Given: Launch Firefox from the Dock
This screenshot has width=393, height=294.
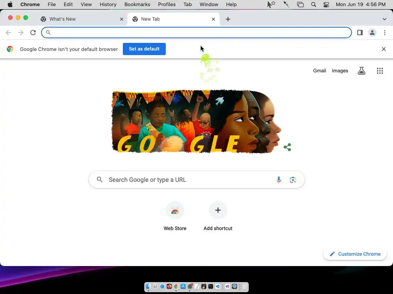Looking at the screenshot, I should point(169,286).
